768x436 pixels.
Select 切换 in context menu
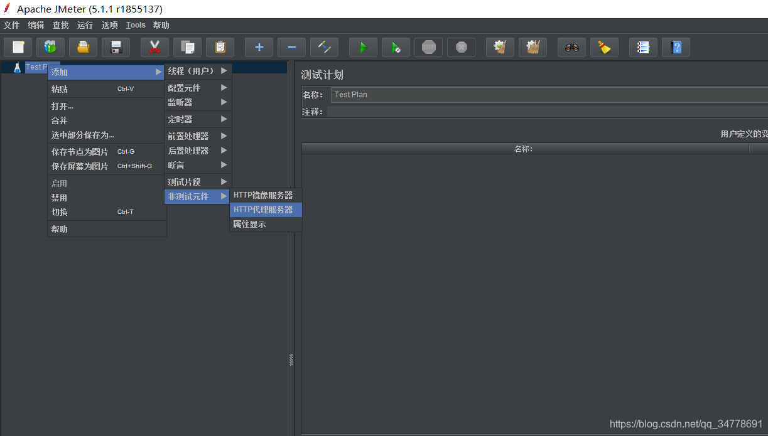coord(107,212)
